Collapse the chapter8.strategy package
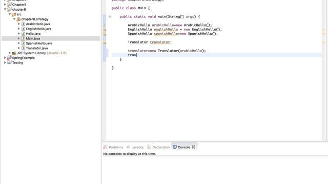 [14, 19]
